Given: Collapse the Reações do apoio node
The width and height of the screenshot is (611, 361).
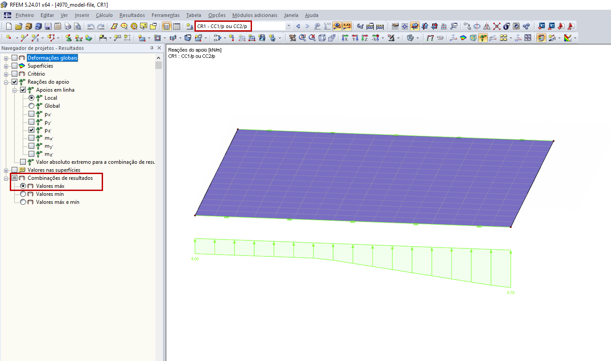Looking at the screenshot, I should click(6, 82).
